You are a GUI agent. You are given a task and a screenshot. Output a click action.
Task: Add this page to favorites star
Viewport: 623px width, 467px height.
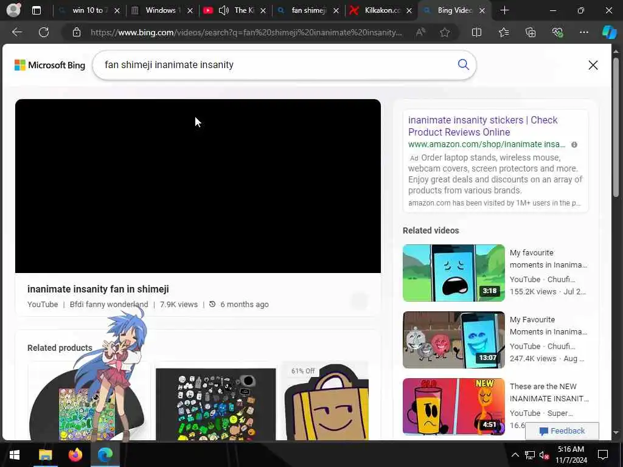point(445,32)
